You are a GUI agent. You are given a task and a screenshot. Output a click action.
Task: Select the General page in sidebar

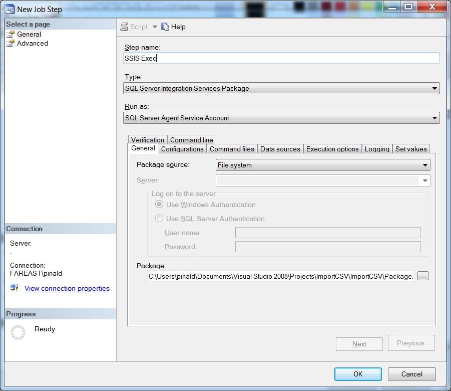click(29, 34)
